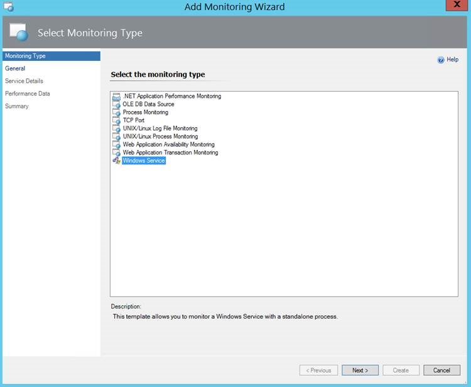The width and height of the screenshot is (471, 387).
Task: Select TCP Port monitoring type
Action: pos(133,120)
